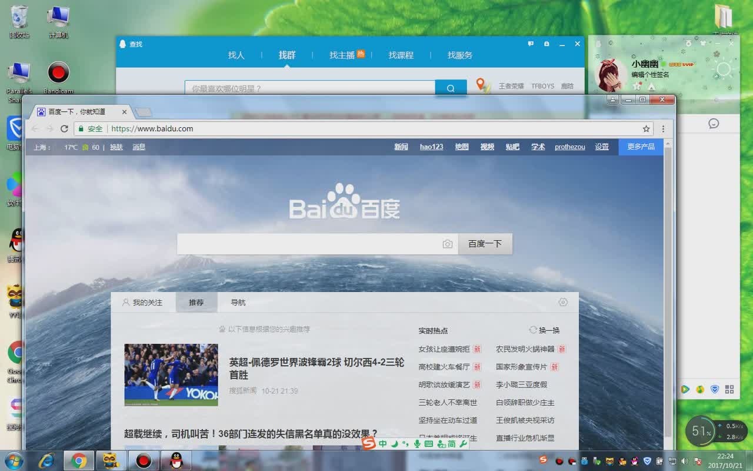Switch to the 找课程 tab
The image size is (753, 471).
pos(401,55)
